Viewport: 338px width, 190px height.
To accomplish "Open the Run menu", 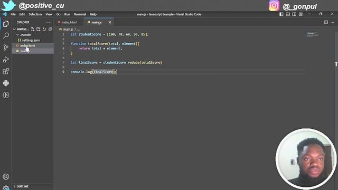I will [x=67, y=14].
